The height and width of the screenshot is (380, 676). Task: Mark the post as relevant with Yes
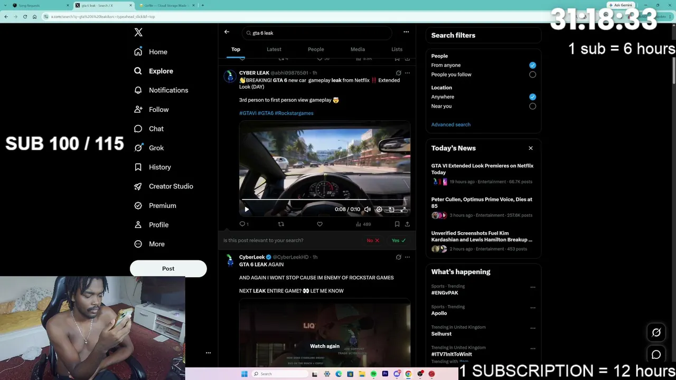click(399, 240)
